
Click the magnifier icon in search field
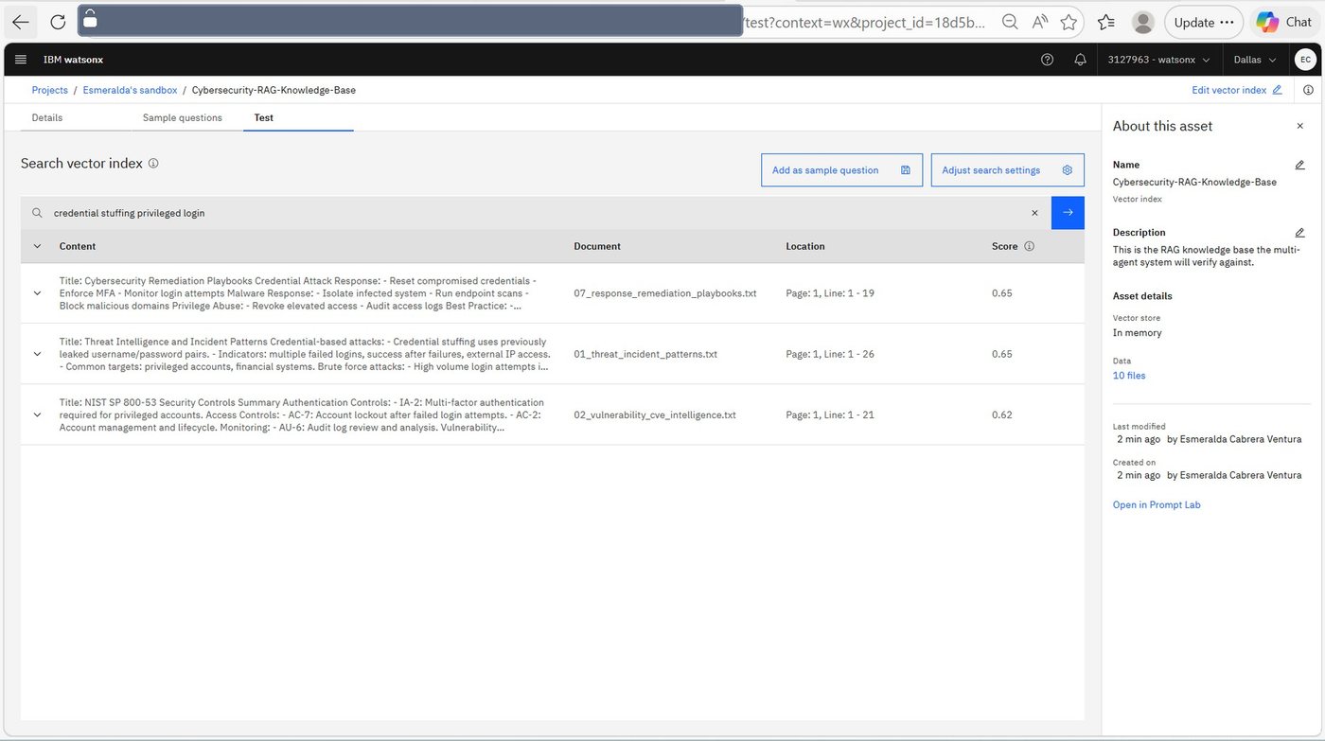(x=37, y=213)
